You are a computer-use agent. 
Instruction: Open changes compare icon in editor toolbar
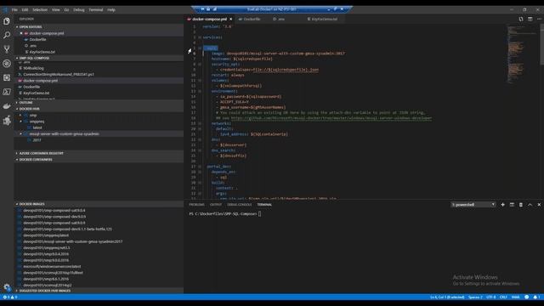coord(521,19)
